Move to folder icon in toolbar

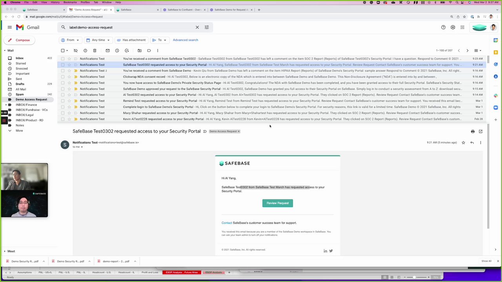[x=140, y=51]
